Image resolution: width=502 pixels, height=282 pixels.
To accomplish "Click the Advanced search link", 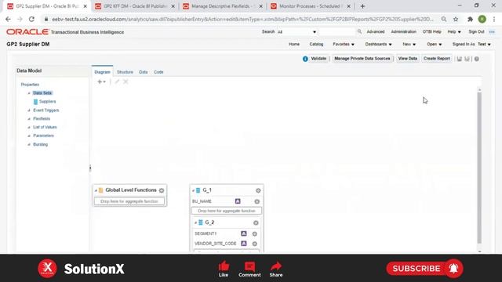I will [x=376, y=31].
